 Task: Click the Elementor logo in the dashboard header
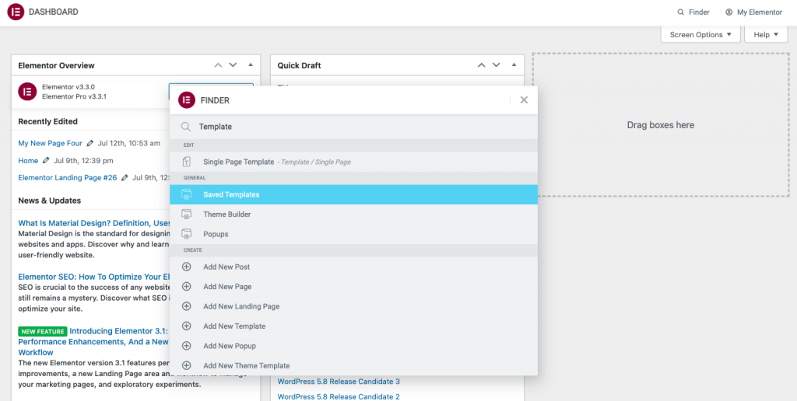coord(16,12)
